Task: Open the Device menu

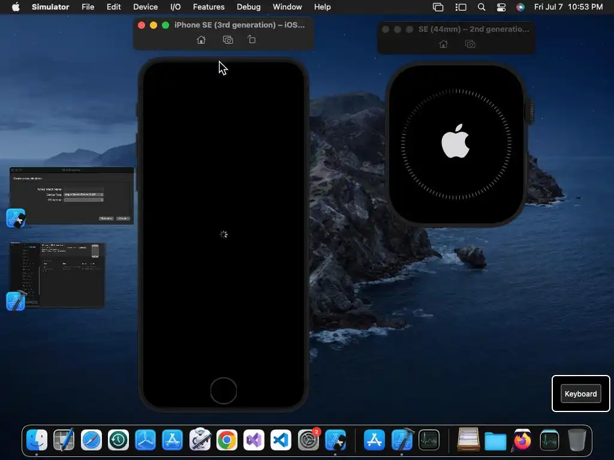Action: point(145,7)
